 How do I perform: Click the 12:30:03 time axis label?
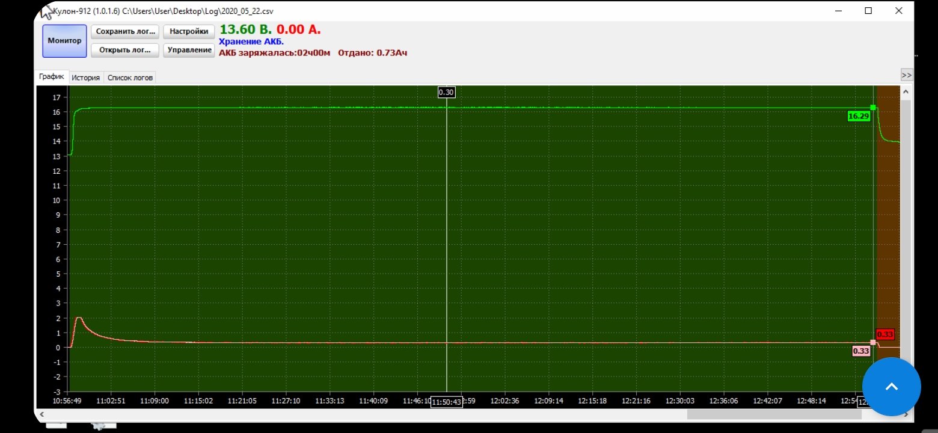point(680,401)
